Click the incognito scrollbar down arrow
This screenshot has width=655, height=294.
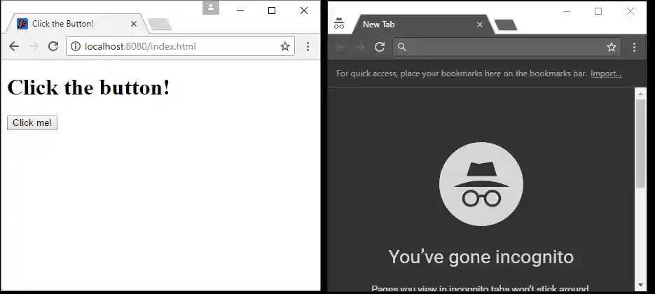pyautogui.click(x=641, y=285)
